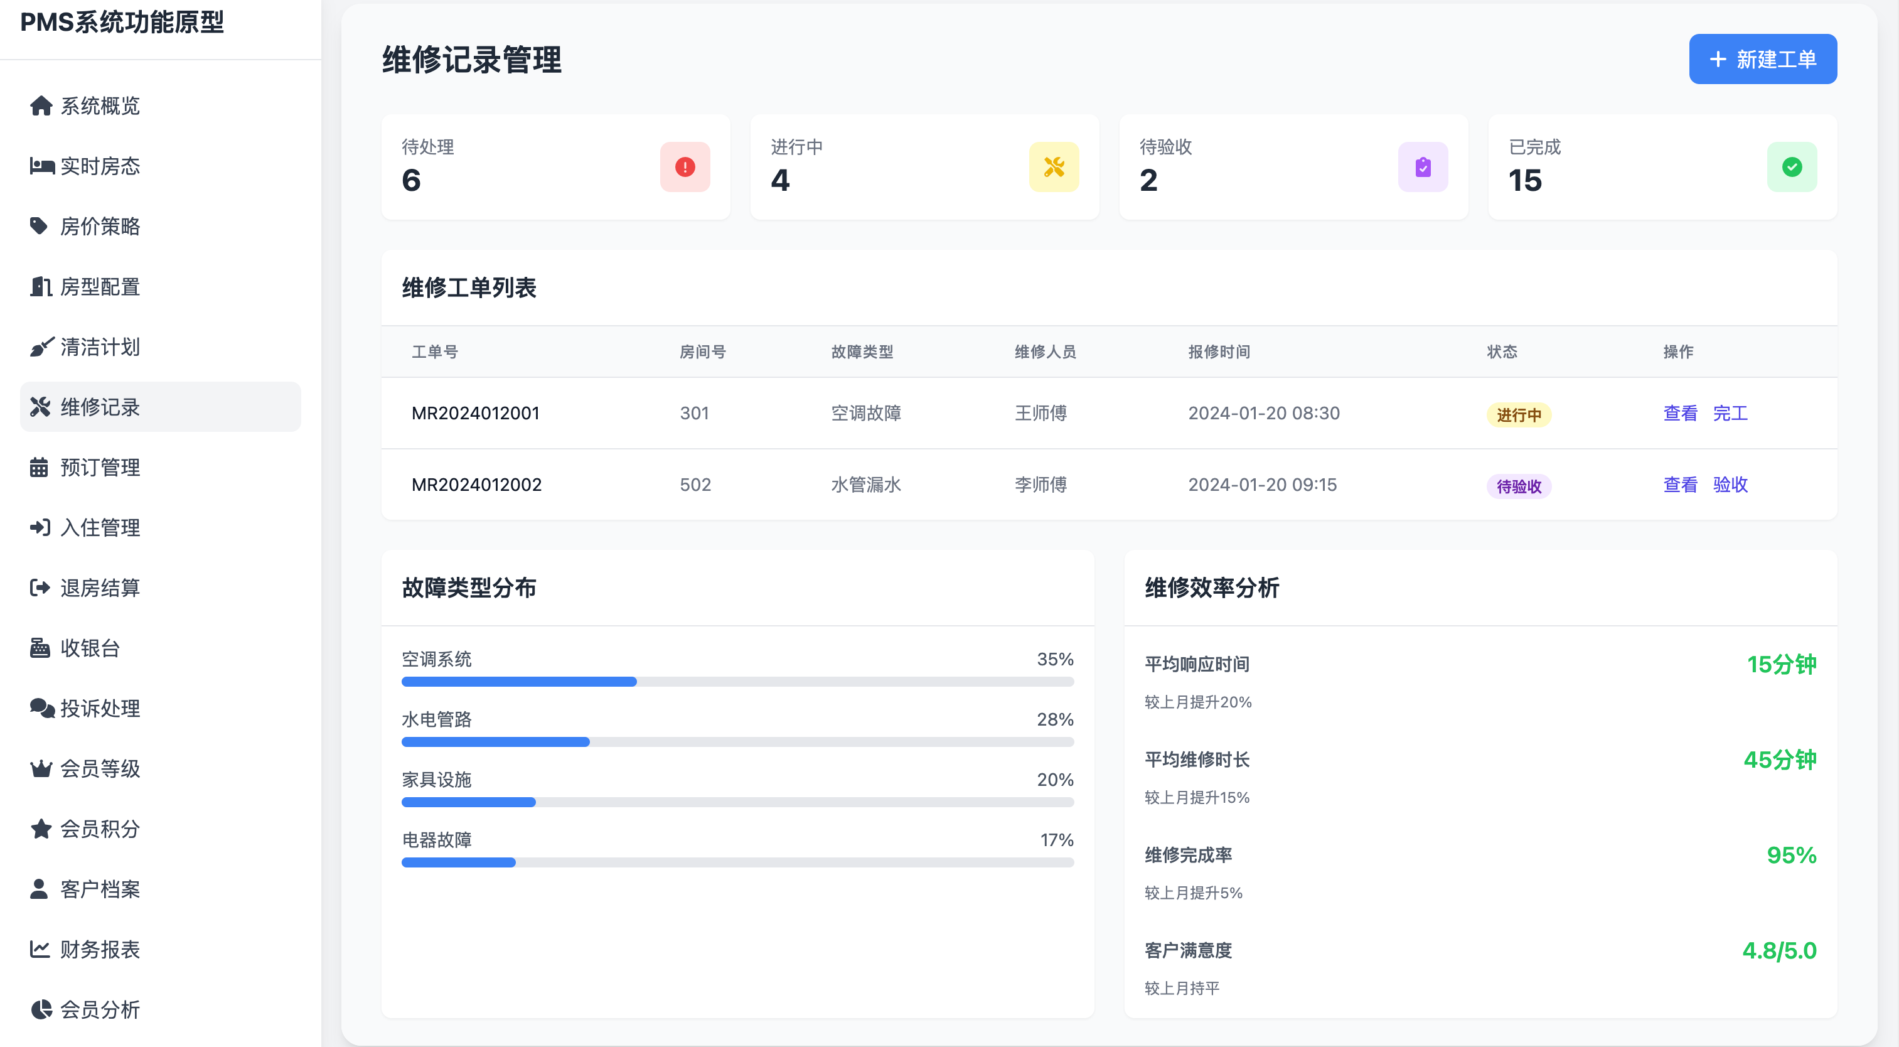This screenshot has height=1047, width=1899.
Task: Click the sign-in arrow icon beside 入住管理
Action: tap(40, 528)
